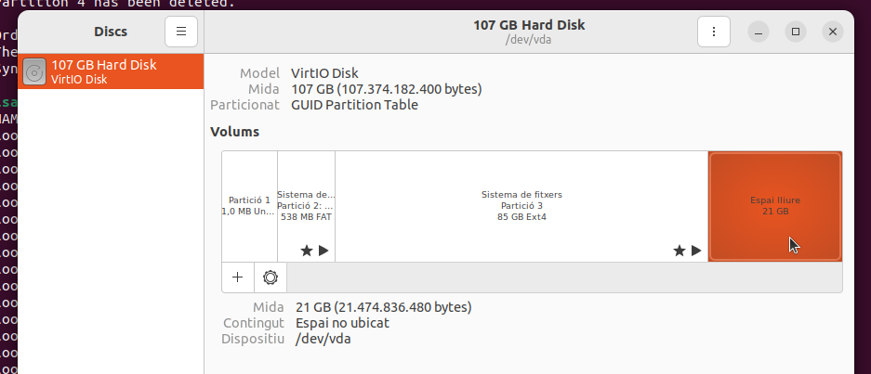Click the star icon on Partició 2
This screenshot has height=374, width=871.
(x=306, y=251)
